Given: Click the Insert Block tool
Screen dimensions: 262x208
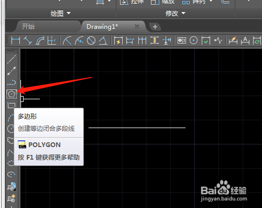Looking at the screenshot, I should coord(12,186).
